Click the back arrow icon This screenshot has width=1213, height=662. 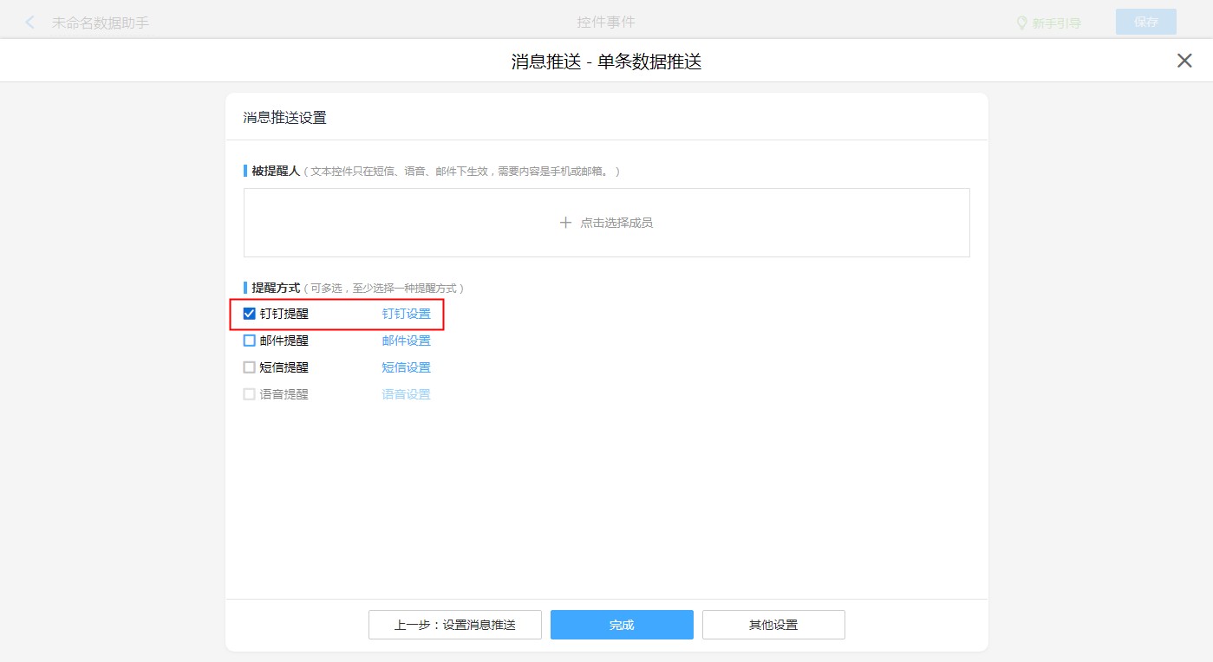click(30, 23)
